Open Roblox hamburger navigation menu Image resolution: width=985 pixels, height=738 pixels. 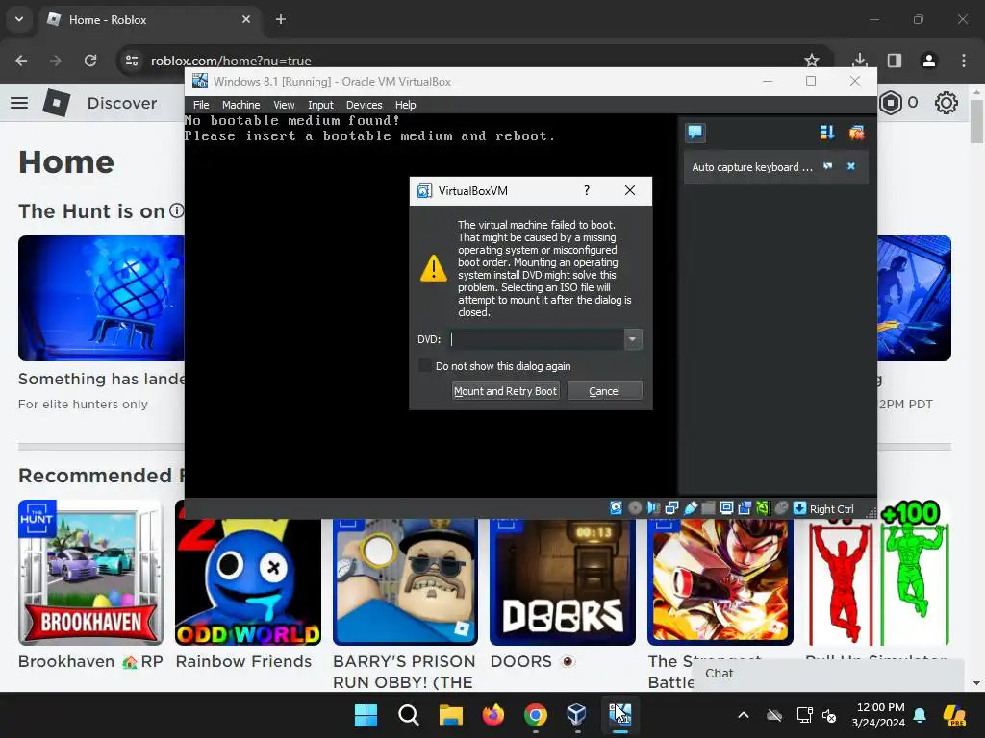19,102
